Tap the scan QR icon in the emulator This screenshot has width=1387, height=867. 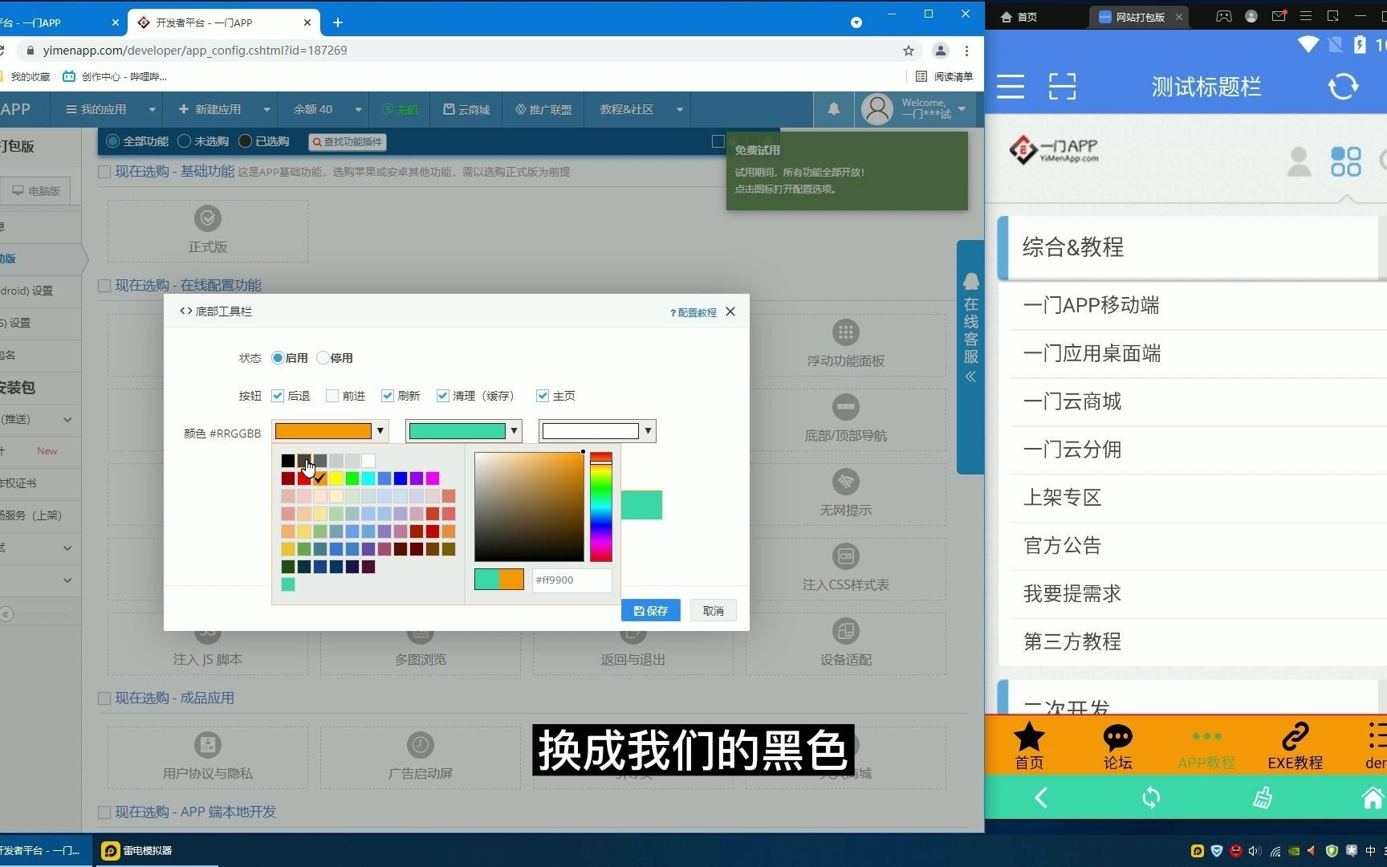point(1062,86)
